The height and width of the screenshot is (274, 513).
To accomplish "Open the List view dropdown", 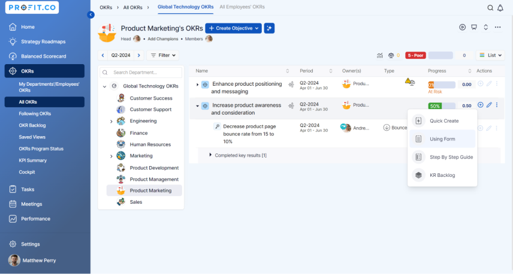I will (x=490, y=55).
